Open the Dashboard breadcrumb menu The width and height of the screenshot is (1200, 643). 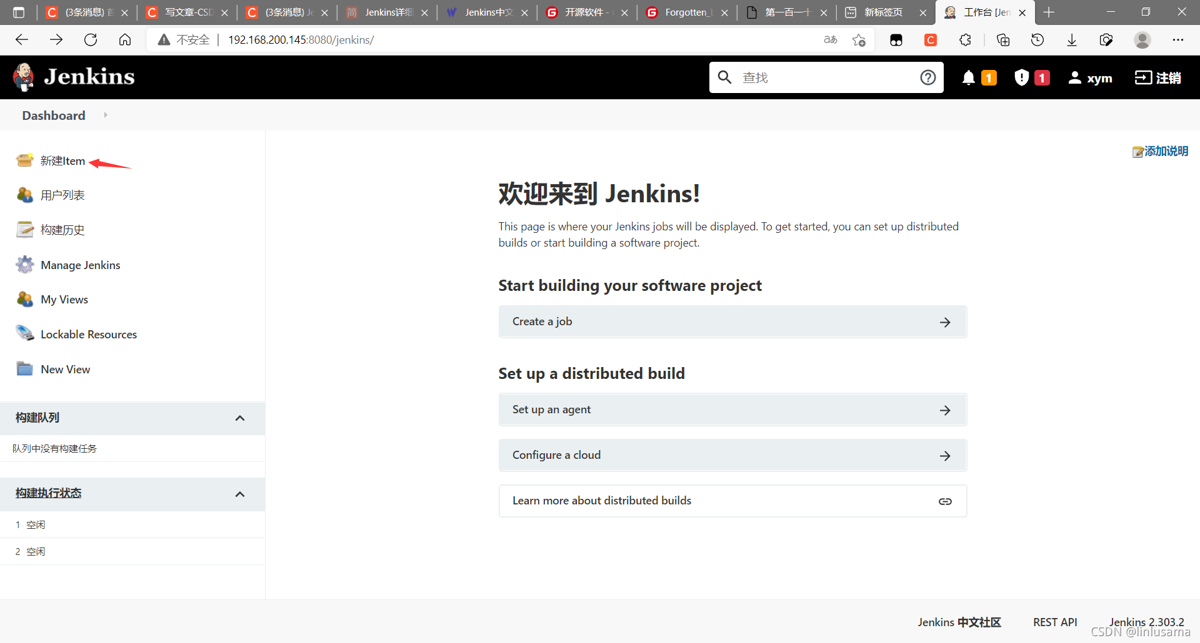(x=53, y=115)
